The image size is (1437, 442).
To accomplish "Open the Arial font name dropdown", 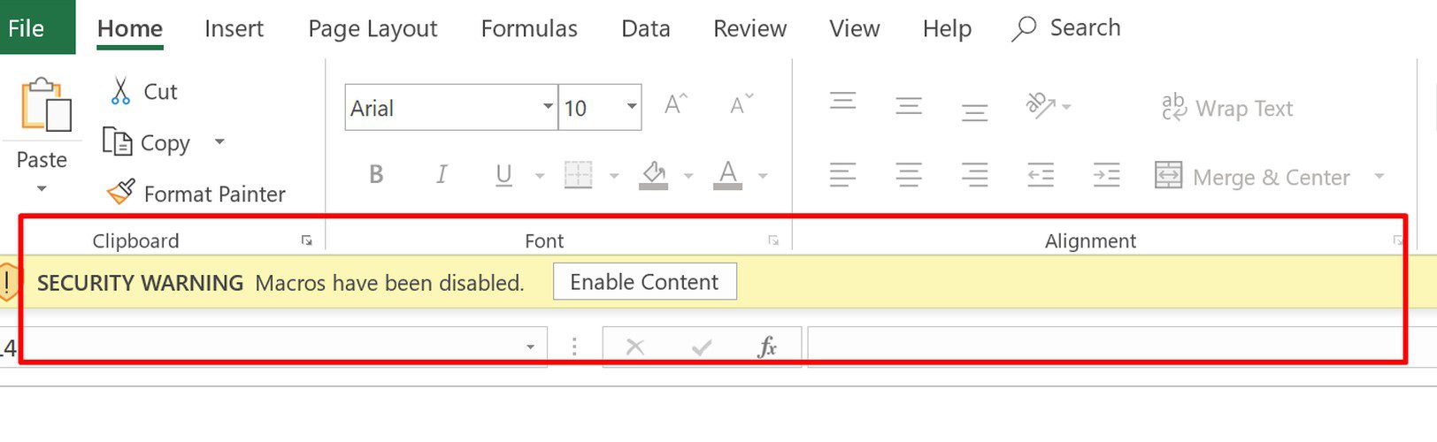I will point(548,107).
